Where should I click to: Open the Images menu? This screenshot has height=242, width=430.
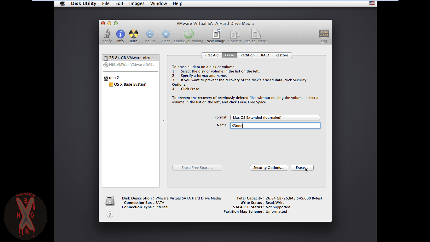click(x=137, y=3)
